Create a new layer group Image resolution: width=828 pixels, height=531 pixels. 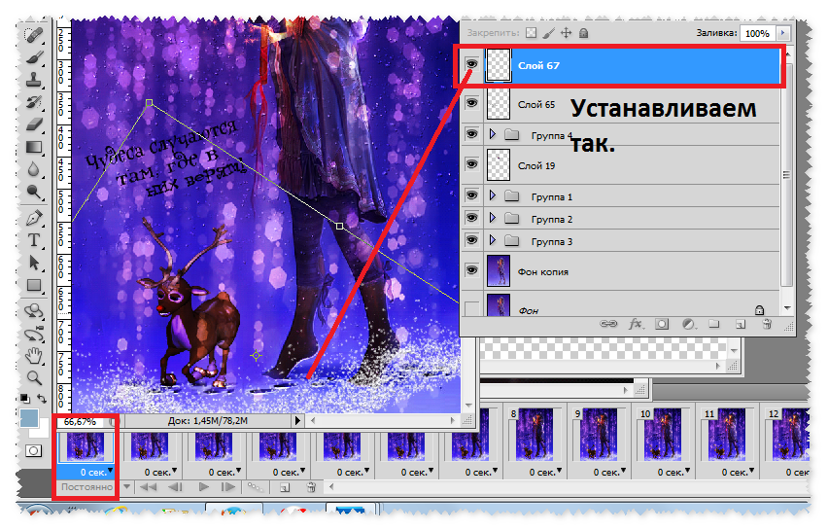click(x=714, y=324)
